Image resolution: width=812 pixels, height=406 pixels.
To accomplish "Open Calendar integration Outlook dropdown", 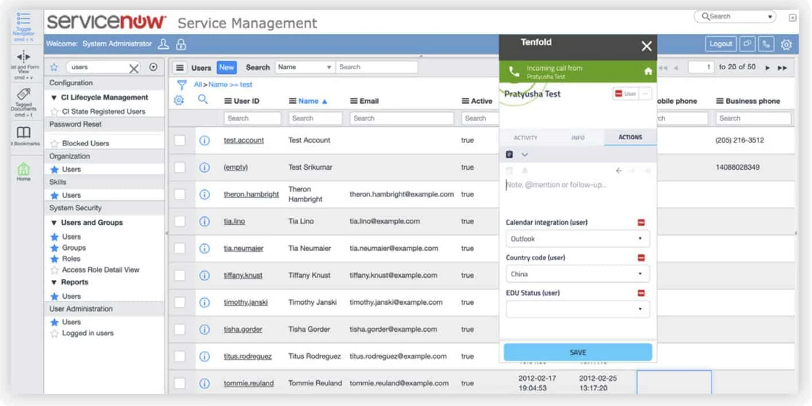I will tap(578, 239).
